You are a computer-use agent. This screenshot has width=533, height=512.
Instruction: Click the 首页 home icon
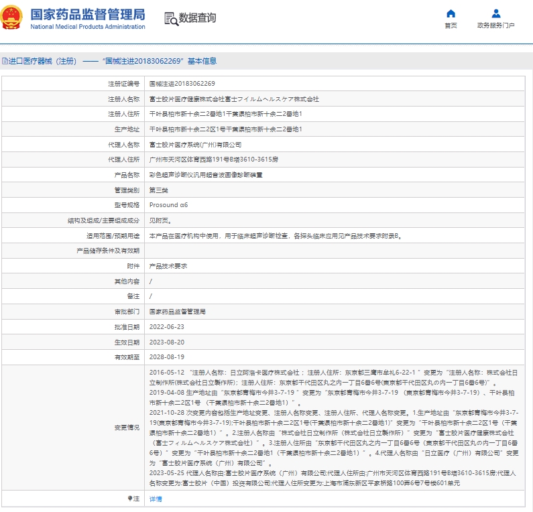click(451, 13)
